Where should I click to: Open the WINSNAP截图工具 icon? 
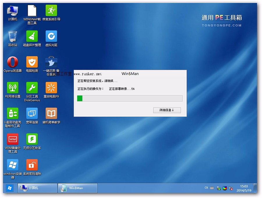(x=32, y=11)
